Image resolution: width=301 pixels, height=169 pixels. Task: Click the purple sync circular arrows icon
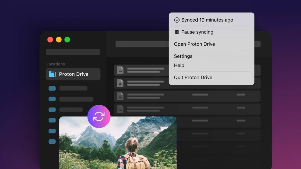tap(99, 116)
